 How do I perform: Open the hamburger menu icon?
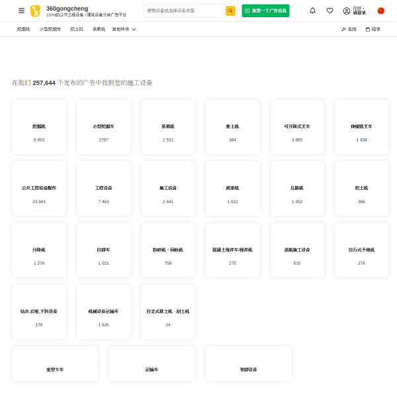tap(22, 11)
